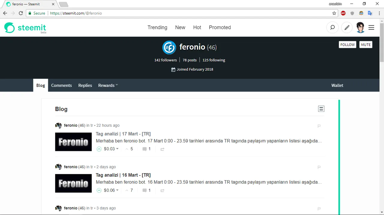Screen dimensions: 384x215
Task: Bookmark page with the star icon
Action: 334,13
